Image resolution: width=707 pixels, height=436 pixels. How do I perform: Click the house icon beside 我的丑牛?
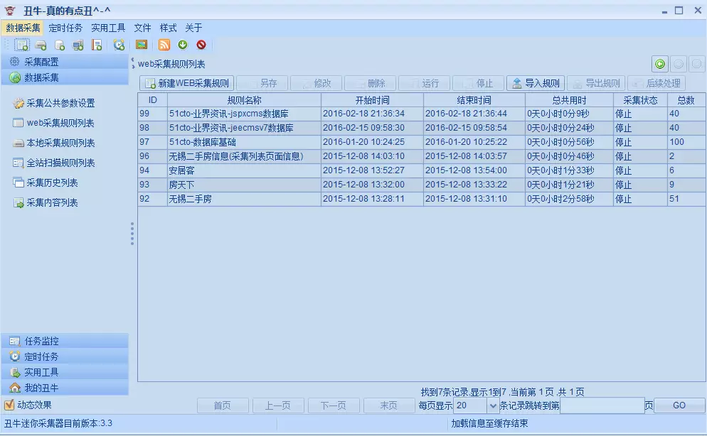click(15, 388)
